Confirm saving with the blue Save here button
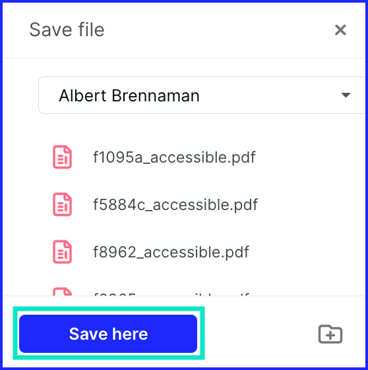368x370 pixels. click(x=108, y=334)
